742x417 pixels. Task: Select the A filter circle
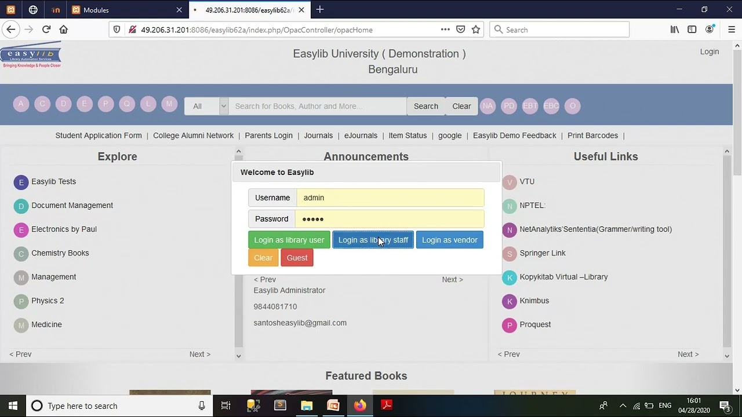point(21,104)
